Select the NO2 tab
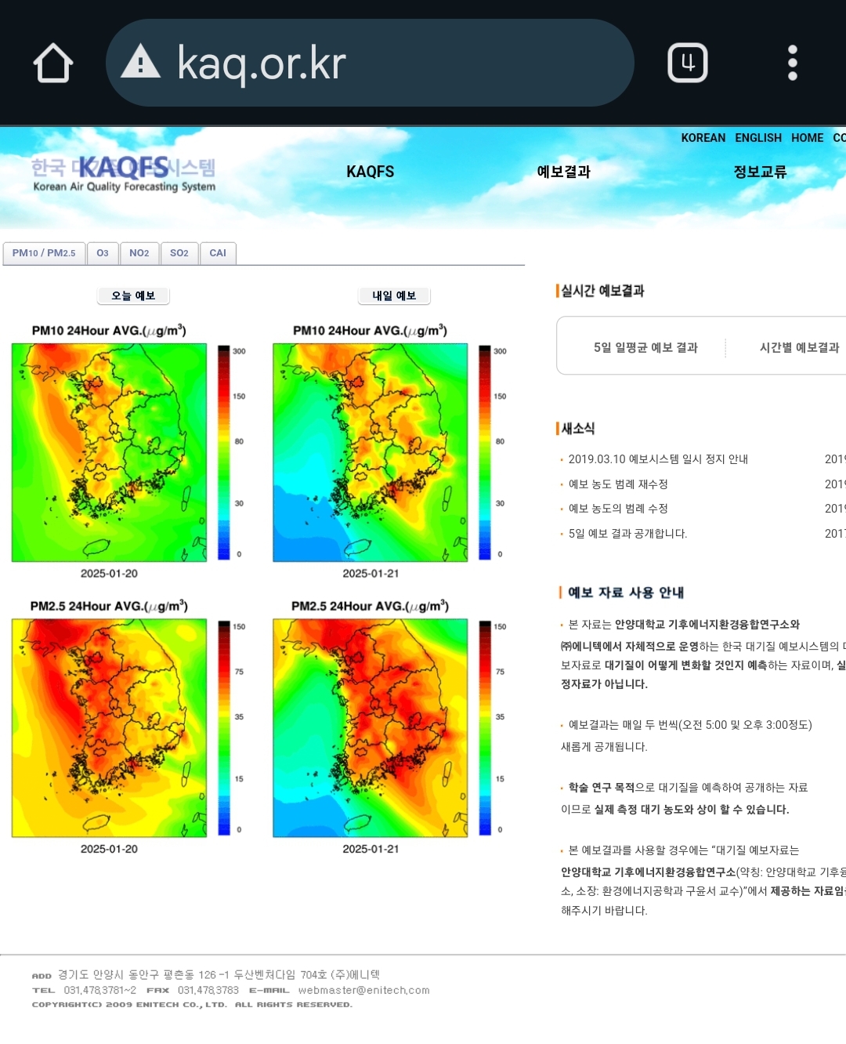The height and width of the screenshot is (1044, 846). (x=139, y=253)
